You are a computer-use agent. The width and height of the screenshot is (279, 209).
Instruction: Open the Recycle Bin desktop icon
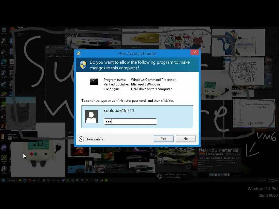pos(4,30)
